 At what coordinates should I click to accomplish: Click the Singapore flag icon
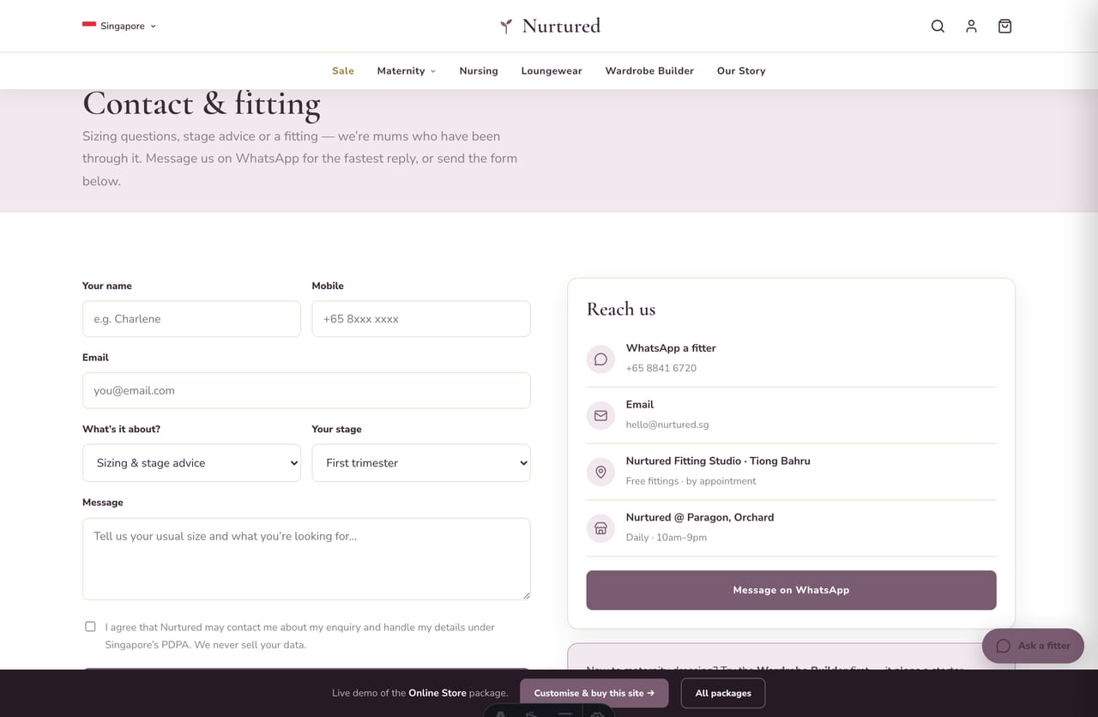tap(89, 26)
